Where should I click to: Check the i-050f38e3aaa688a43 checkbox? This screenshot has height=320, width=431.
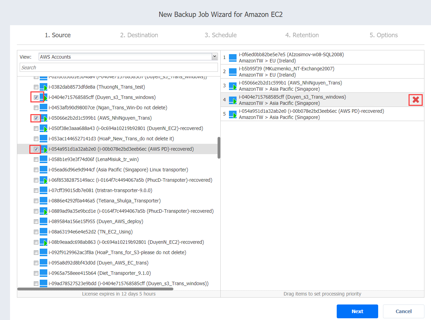tap(36, 128)
